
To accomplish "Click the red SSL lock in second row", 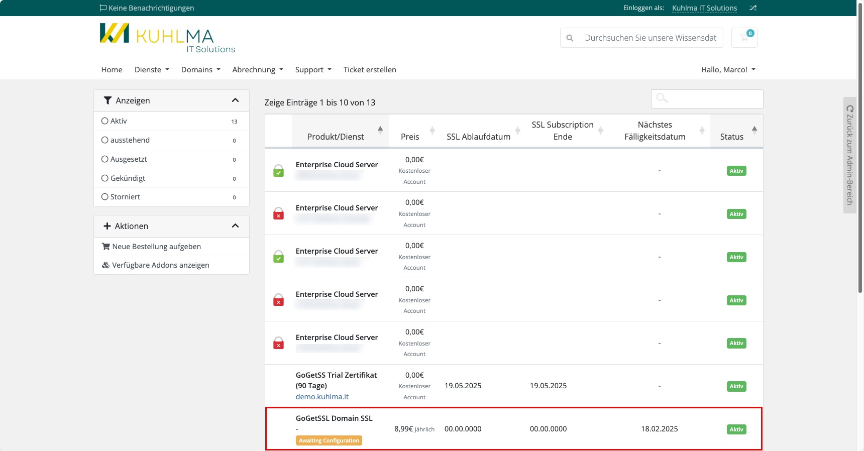I will [x=278, y=214].
